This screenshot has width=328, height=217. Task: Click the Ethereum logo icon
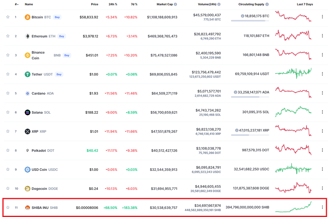coord(27,36)
